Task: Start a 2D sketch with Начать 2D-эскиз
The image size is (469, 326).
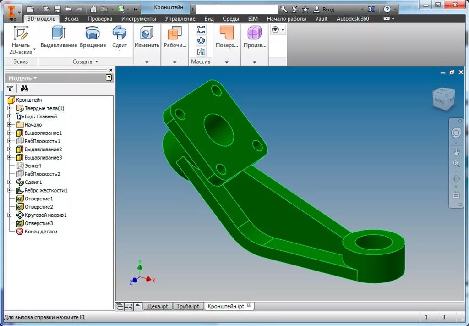Action: coord(21,40)
